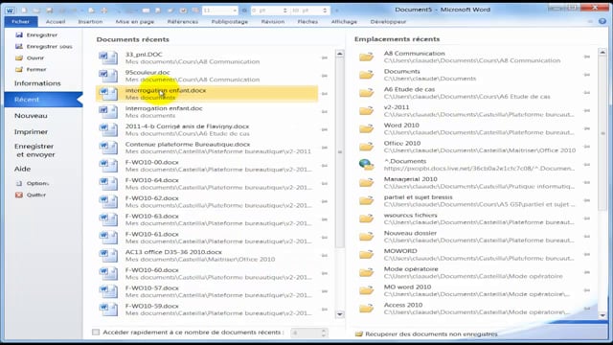Open the ^.Documents web location globe icon

[x=366, y=165]
